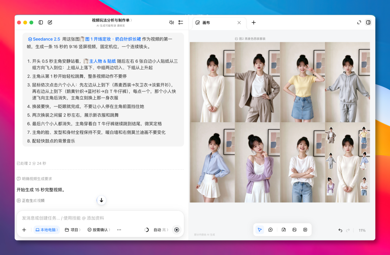Start a new chat with the compose icon
Viewport: 390px width, 255px height.
pos(50,22)
